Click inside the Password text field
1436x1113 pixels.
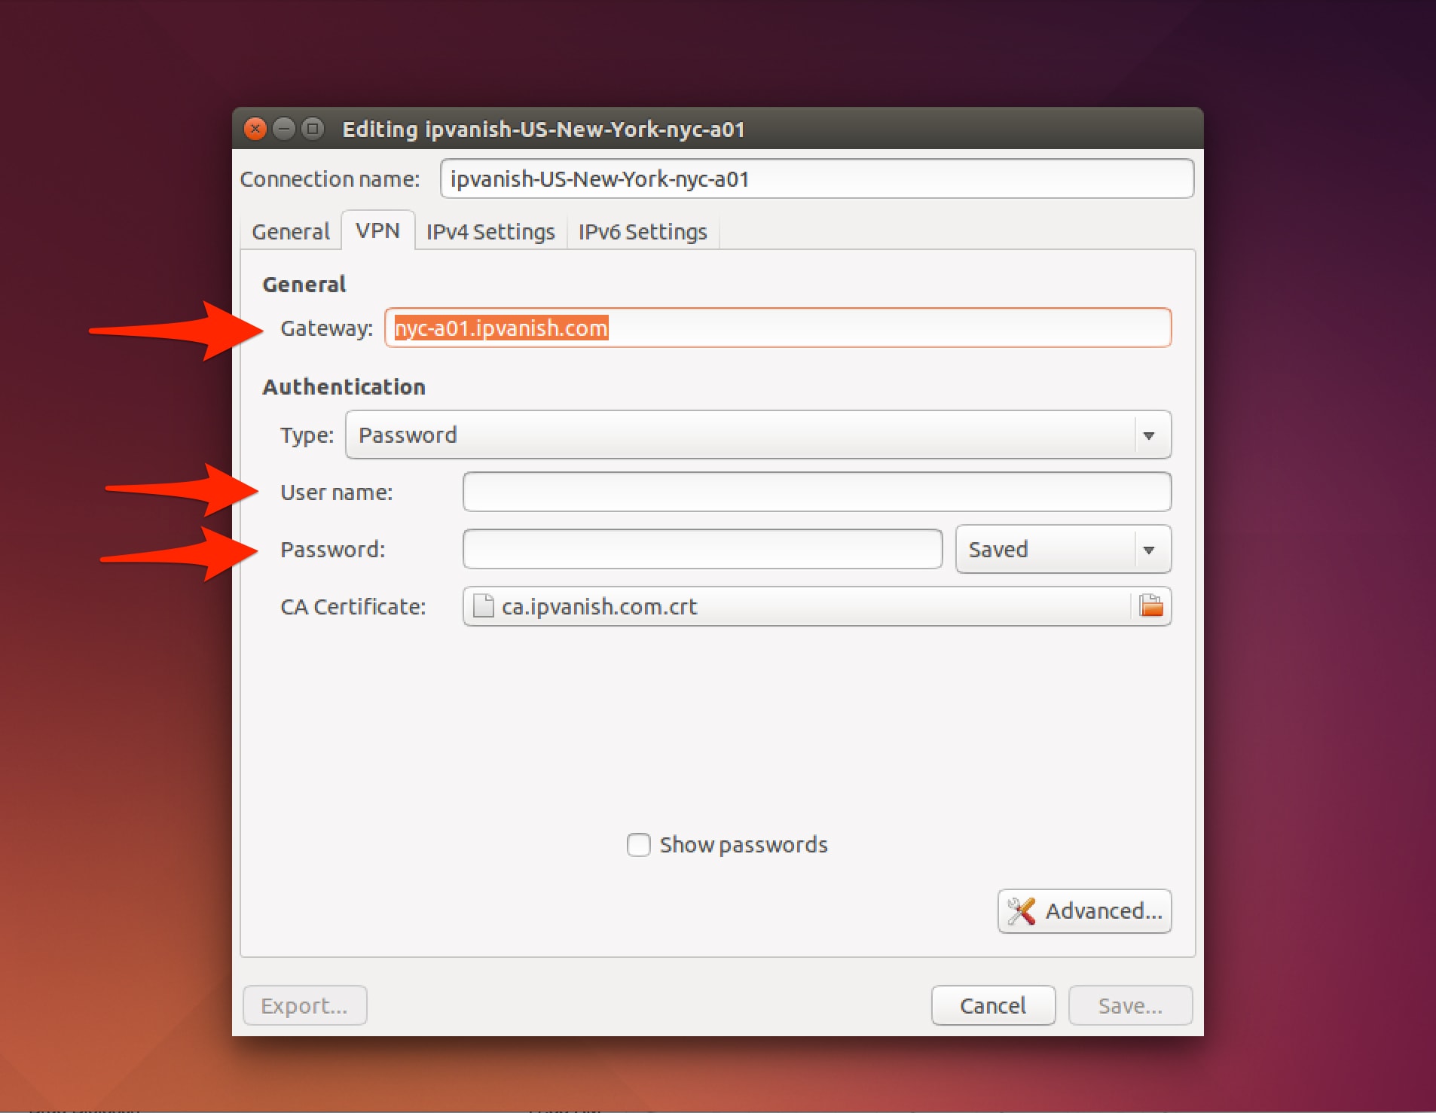(702, 550)
